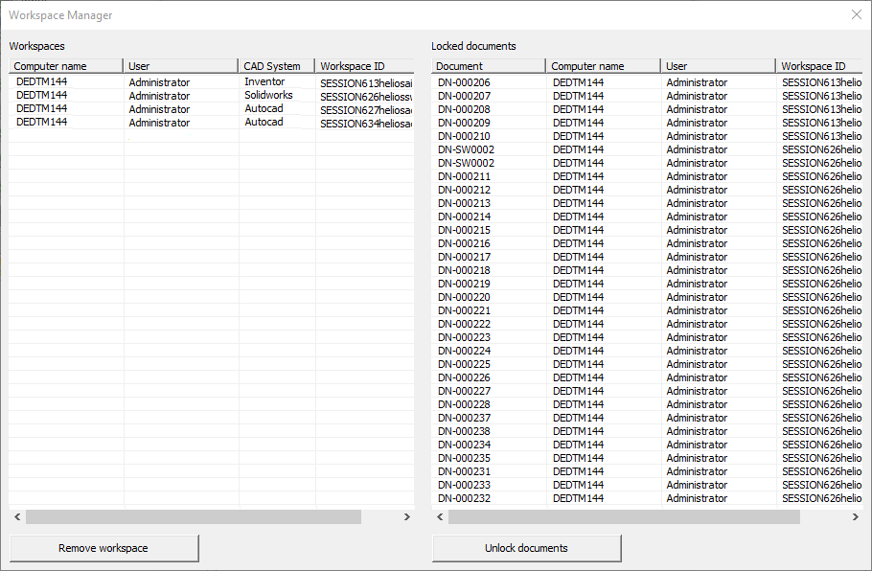Select locked document DN-000227

648,391
